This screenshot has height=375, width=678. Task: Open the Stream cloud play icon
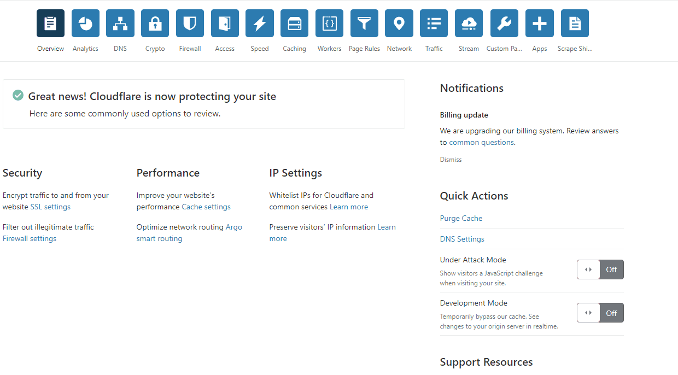[469, 24]
